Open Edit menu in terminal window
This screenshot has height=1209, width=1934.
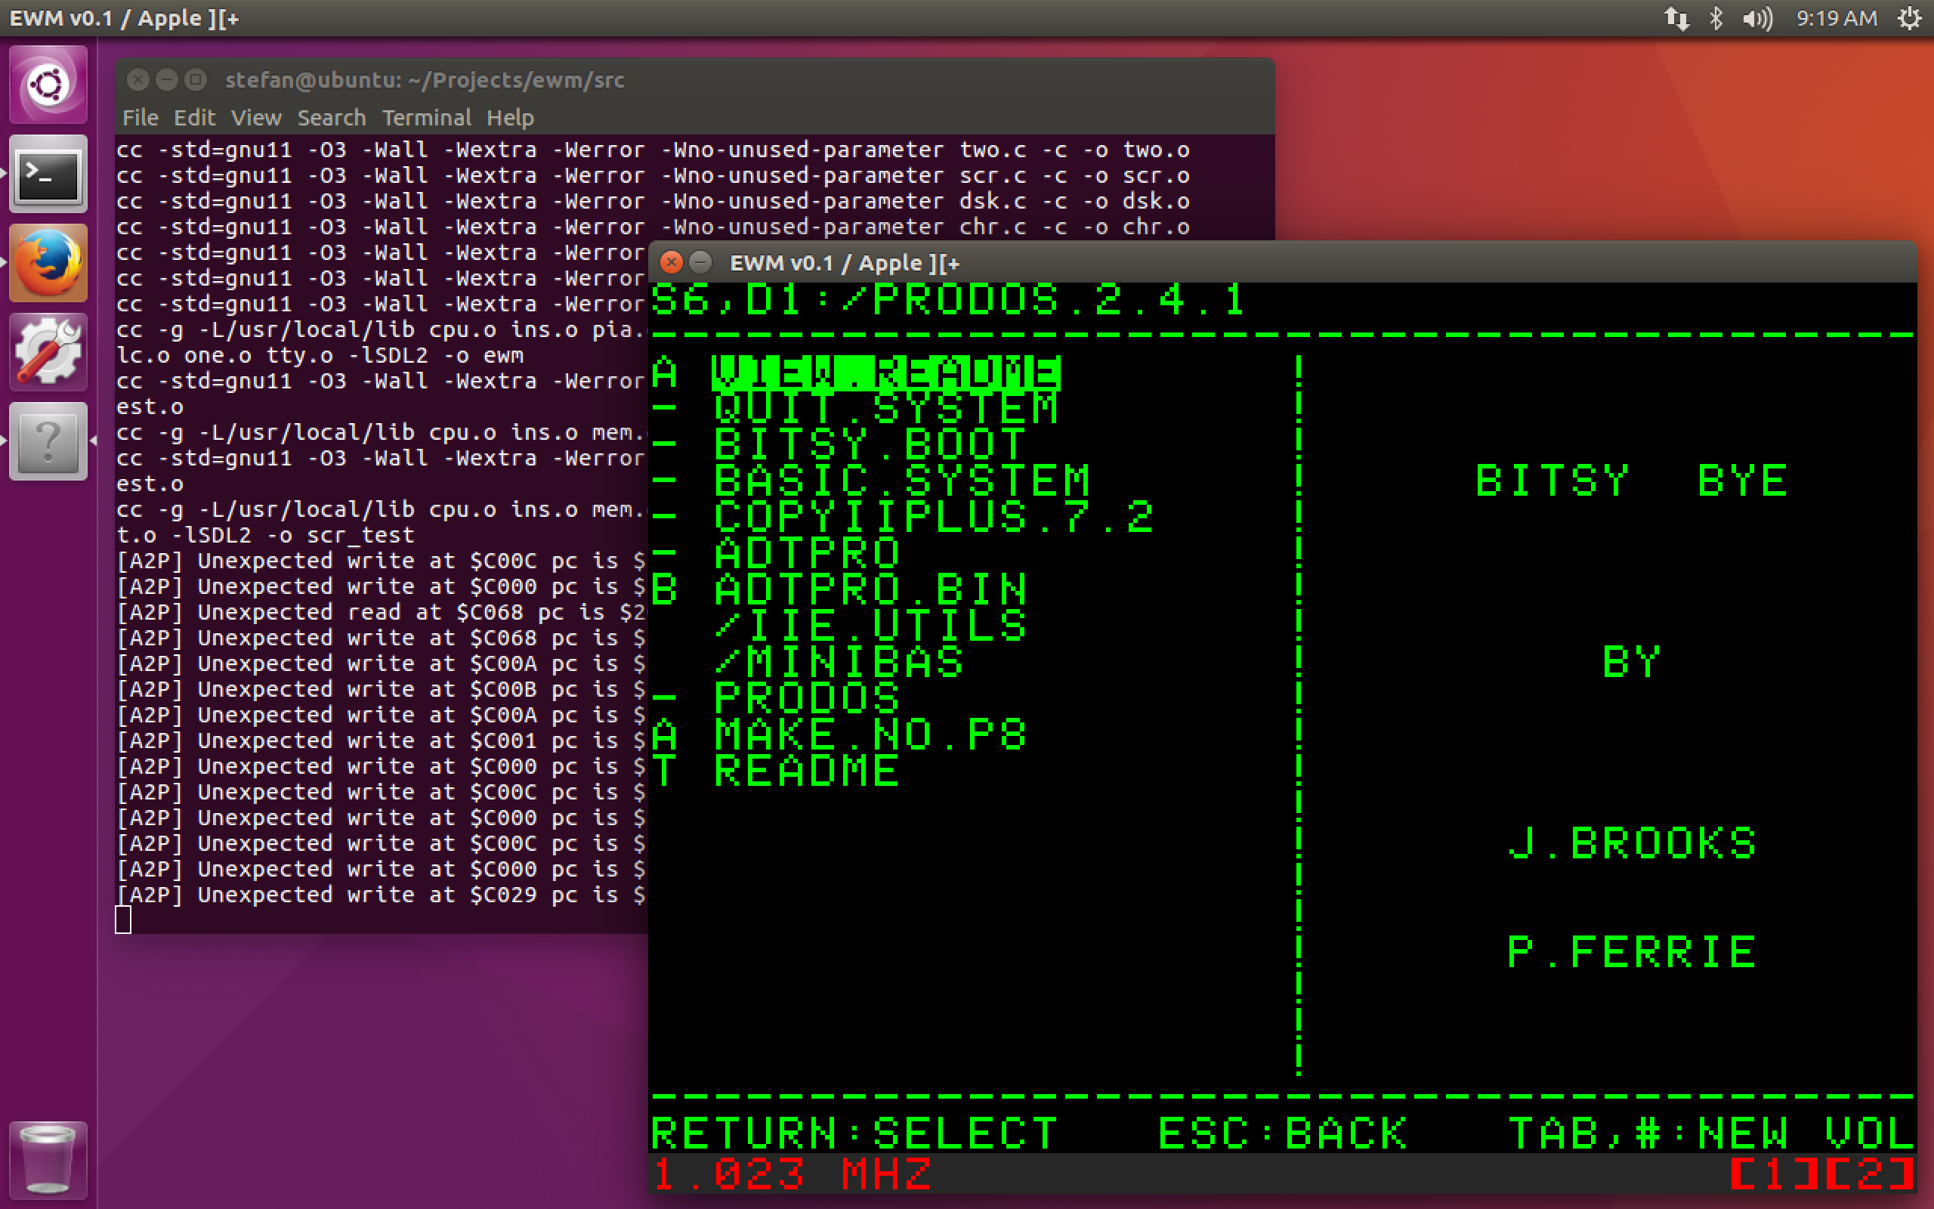(x=194, y=118)
